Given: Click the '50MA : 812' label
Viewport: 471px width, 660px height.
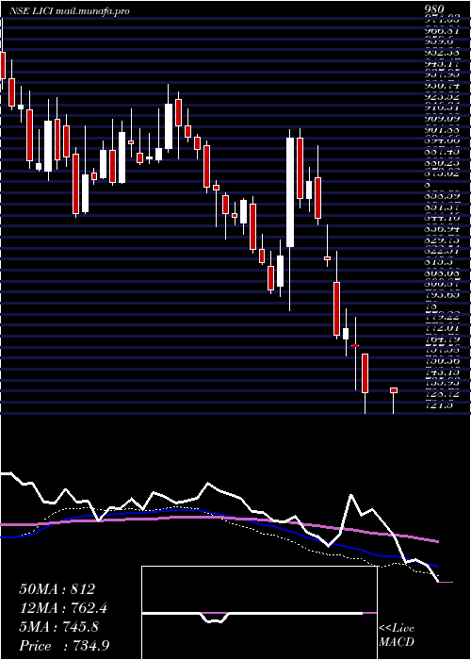Looking at the screenshot, I should point(57,589).
